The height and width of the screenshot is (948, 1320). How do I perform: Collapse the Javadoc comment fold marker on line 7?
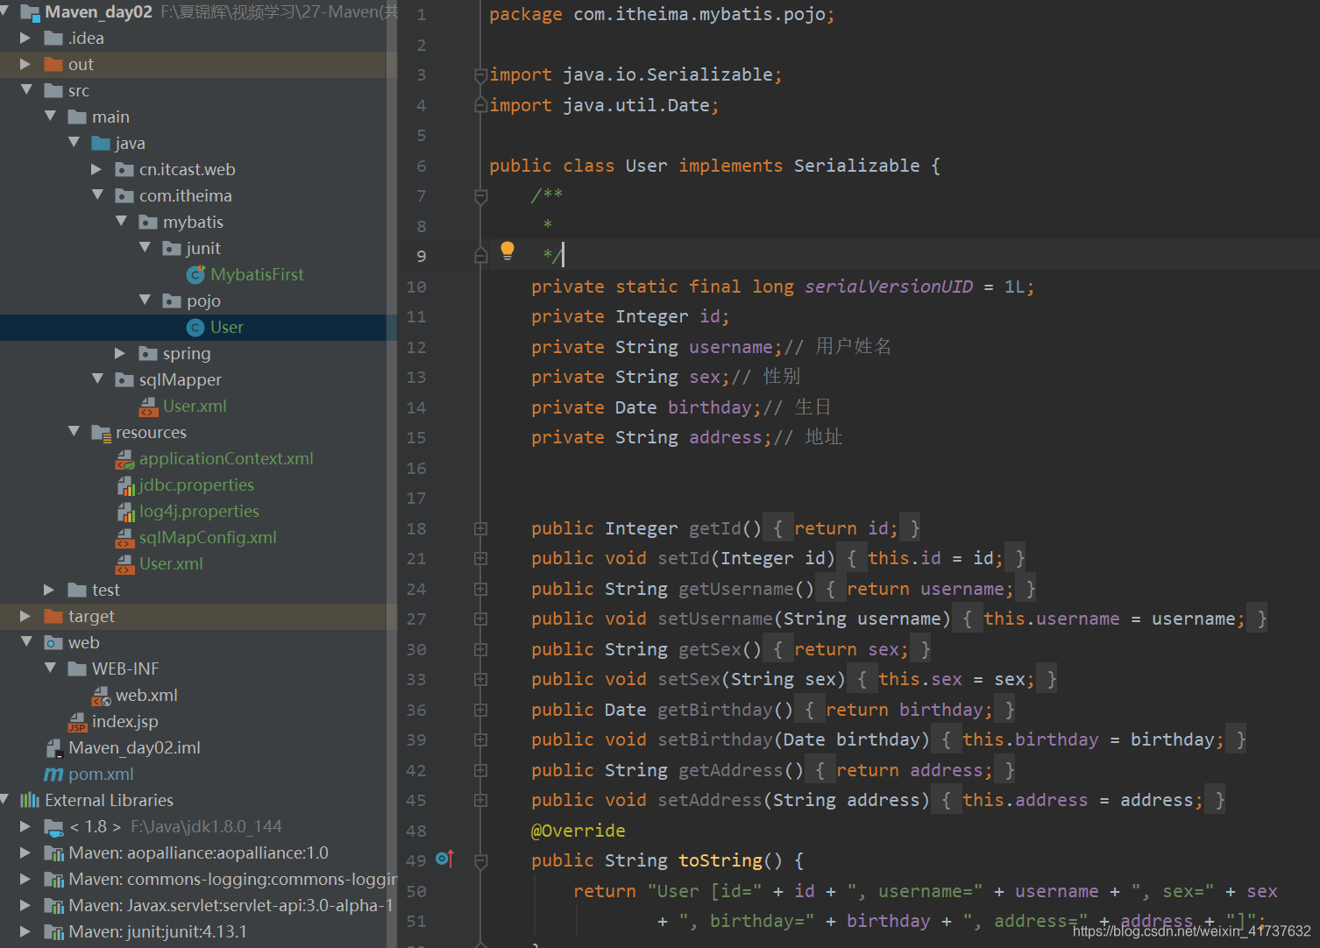tap(480, 196)
